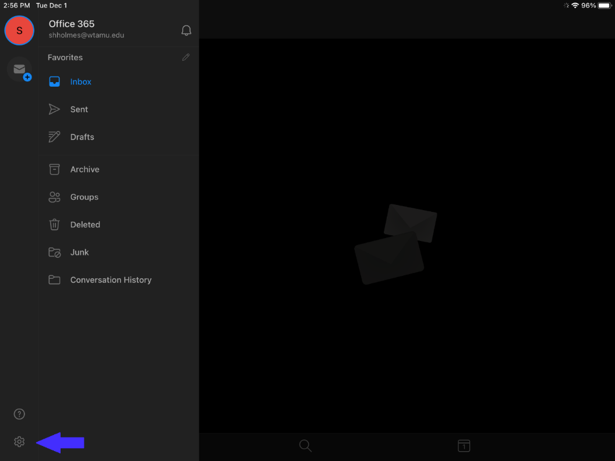Viewport: 615px width, 461px height.
Task: Open Search from the bottom bar
Action: [x=305, y=446]
